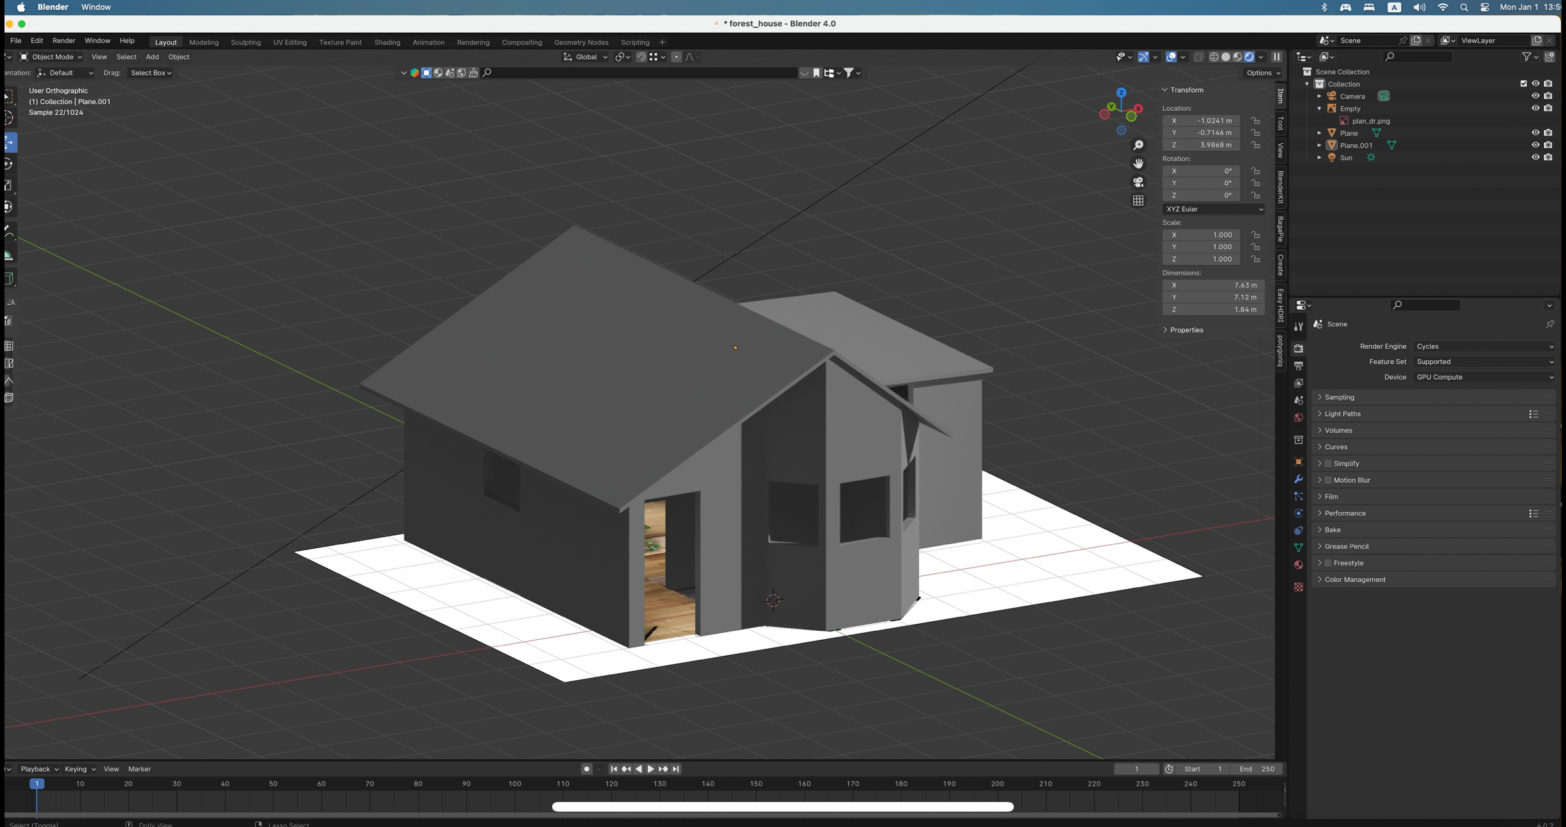Click the pan view hand icon
This screenshot has width=1566, height=827.
[x=1138, y=163]
